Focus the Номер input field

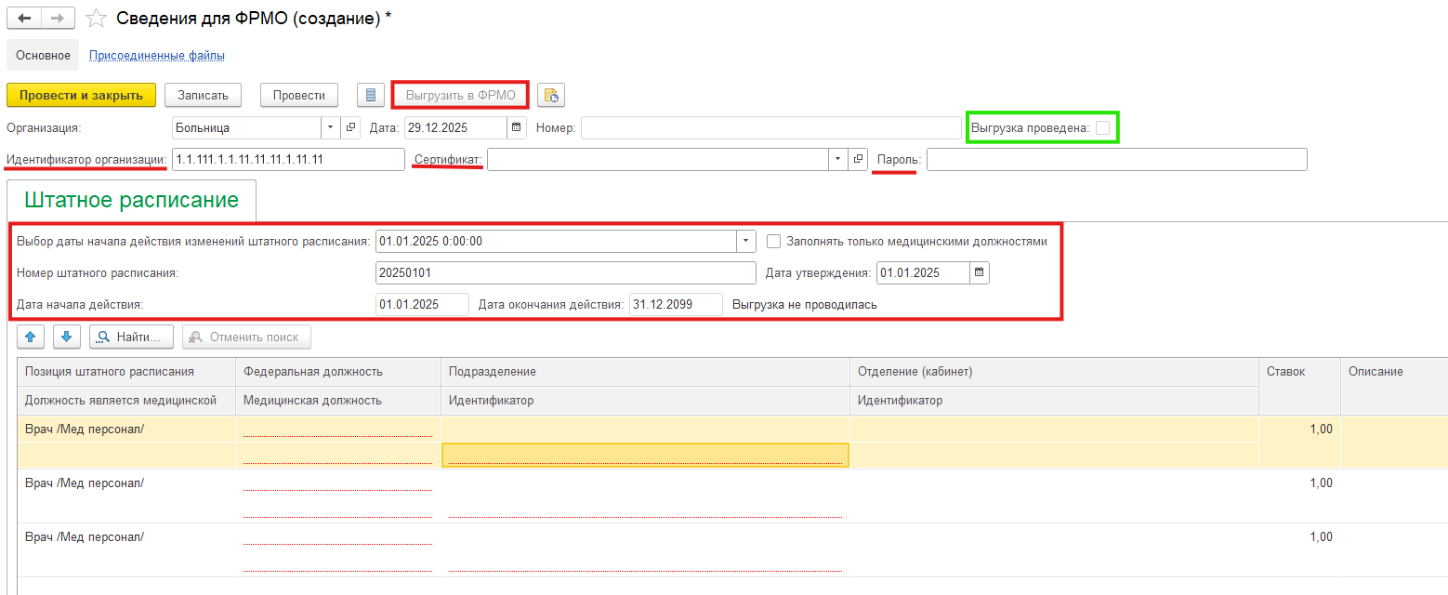tap(771, 127)
